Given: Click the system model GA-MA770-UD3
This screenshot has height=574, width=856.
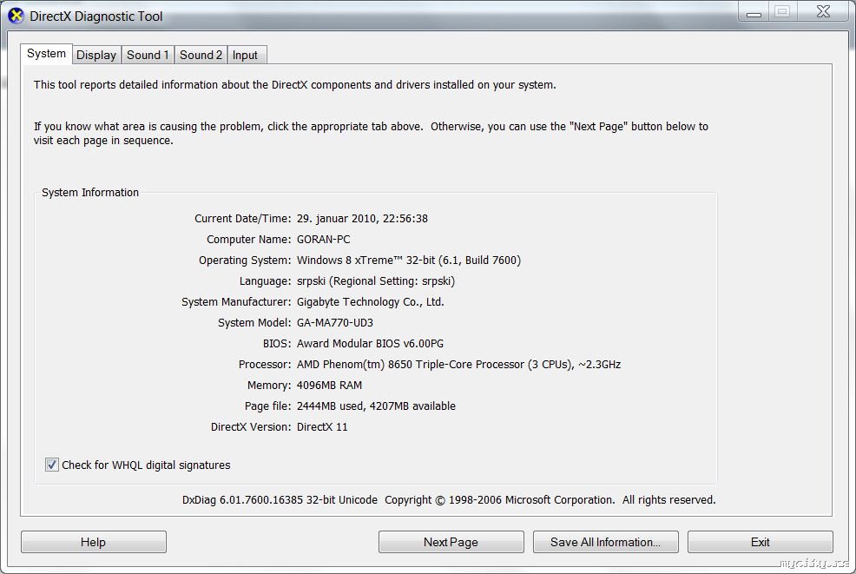Looking at the screenshot, I should pyautogui.click(x=335, y=322).
